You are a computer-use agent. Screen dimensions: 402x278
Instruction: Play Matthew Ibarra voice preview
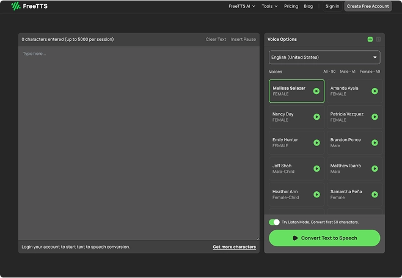tap(375, 169)
